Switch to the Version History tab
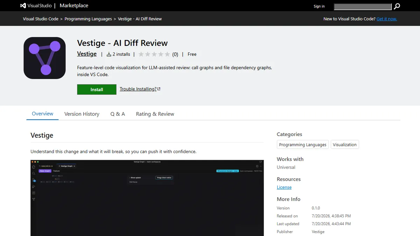The width and height of the screenshot is (420, 236). pos(82,114)
